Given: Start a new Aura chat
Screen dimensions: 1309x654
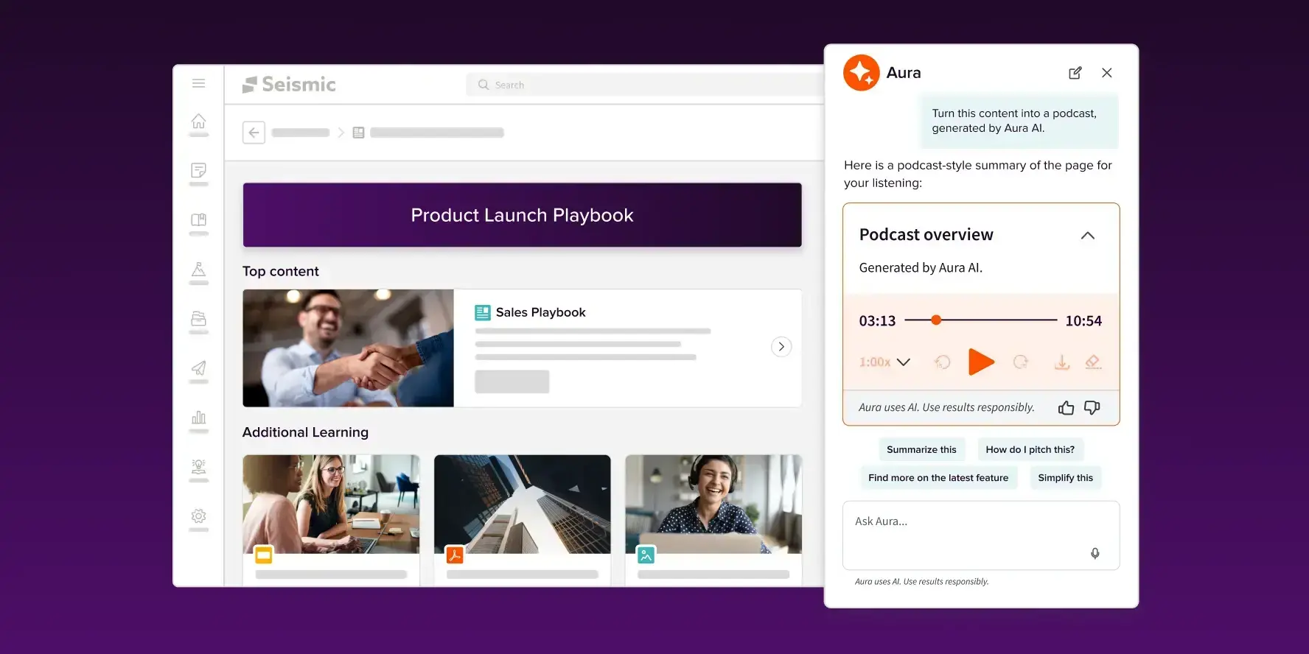Looking at the screenshot, I should click(x=1075, y=73).
